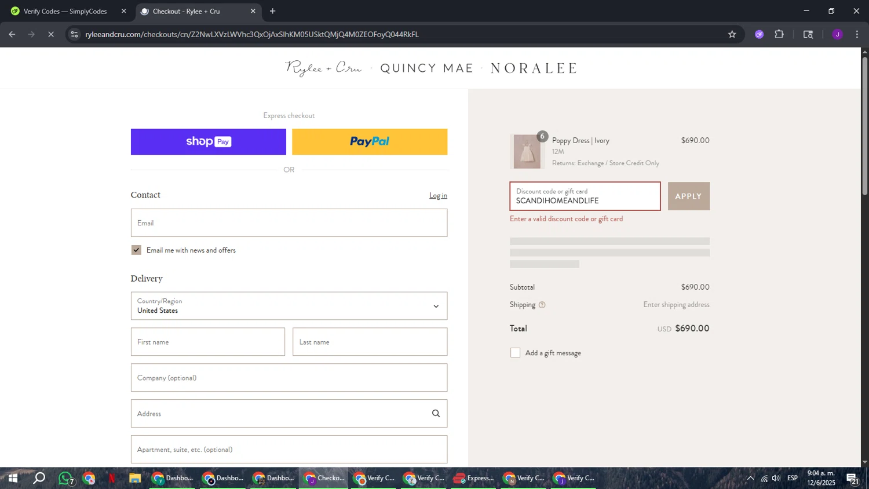Click the discount code input field

pyautogui.click(x=585, y=196)
